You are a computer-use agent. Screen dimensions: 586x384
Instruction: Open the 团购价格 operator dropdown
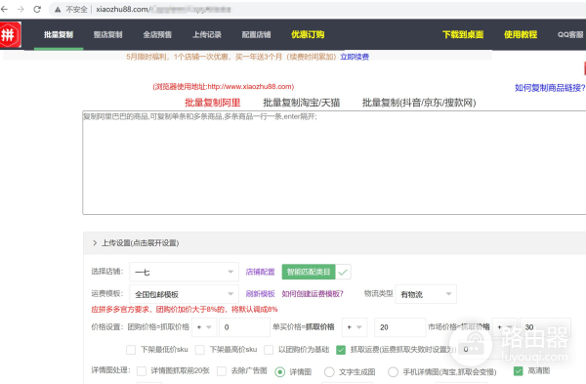pos(204,327)
